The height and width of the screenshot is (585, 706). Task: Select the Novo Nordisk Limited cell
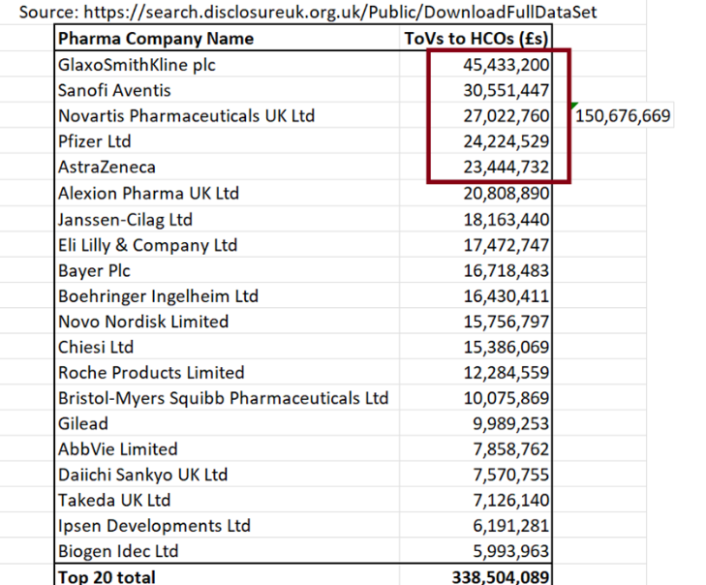(x=143, y=322)
